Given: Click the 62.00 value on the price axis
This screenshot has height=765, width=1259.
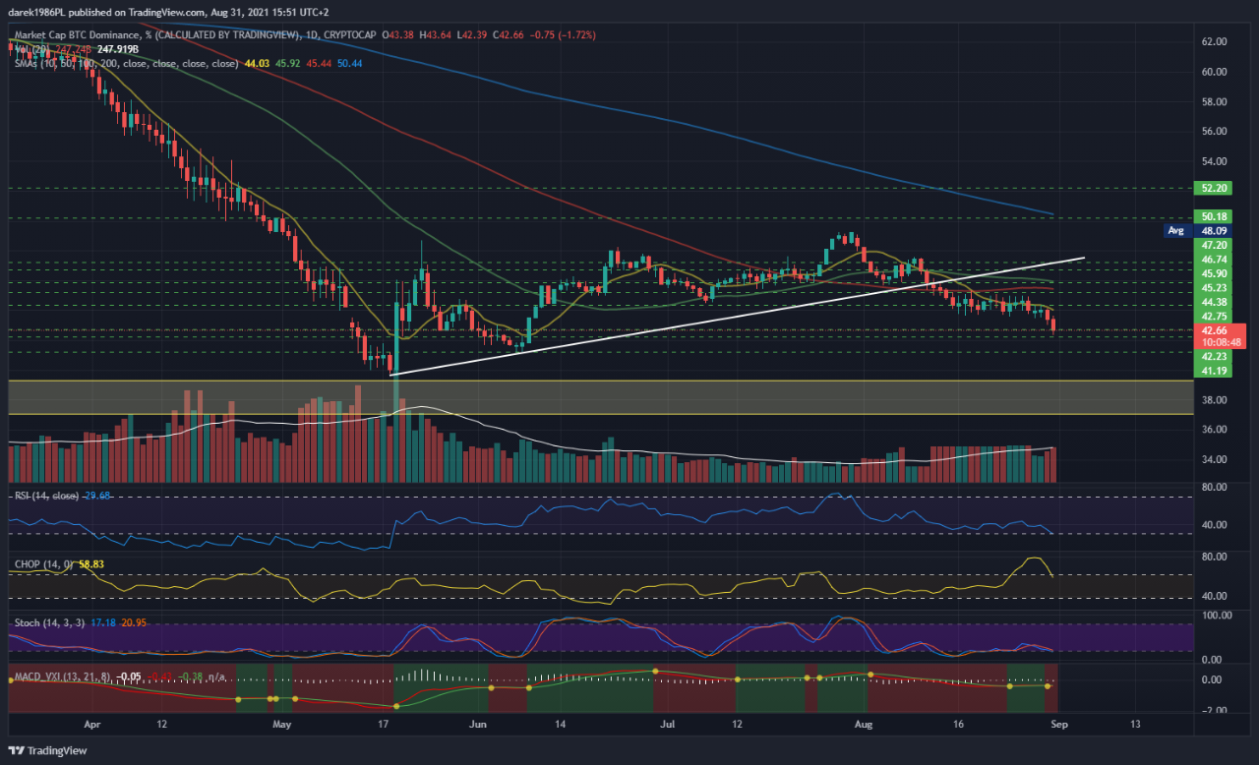Looking at the screenshot, I should tap(1215, 43).
